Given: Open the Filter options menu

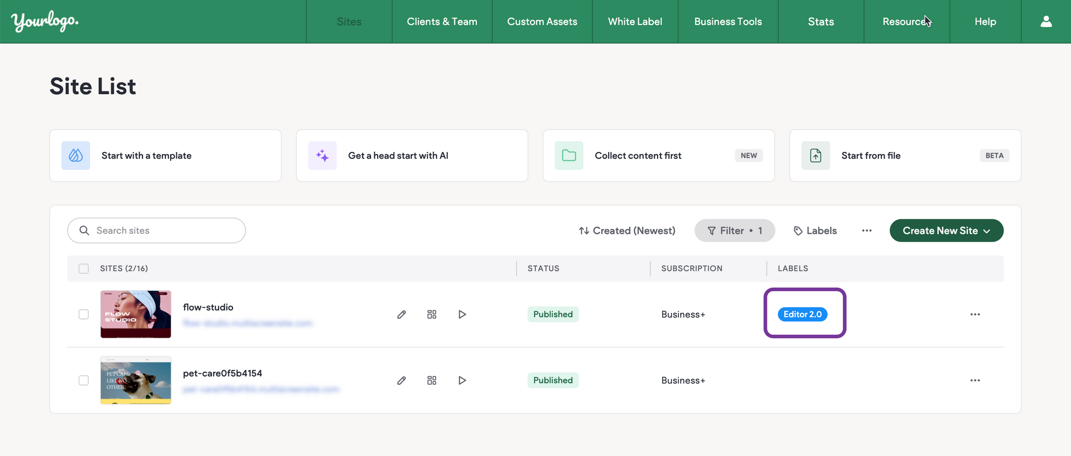Looking at the screenshot, I should click(734, 231).
